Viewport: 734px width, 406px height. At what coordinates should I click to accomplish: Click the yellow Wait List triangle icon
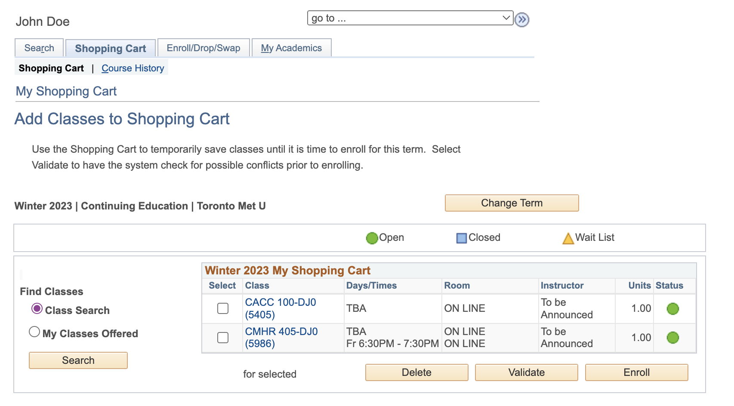pyautogui.click(x=568, y=238)
